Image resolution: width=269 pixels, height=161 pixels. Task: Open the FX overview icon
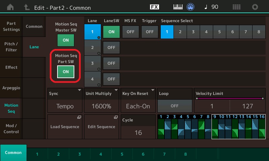(x=154, y=7)
